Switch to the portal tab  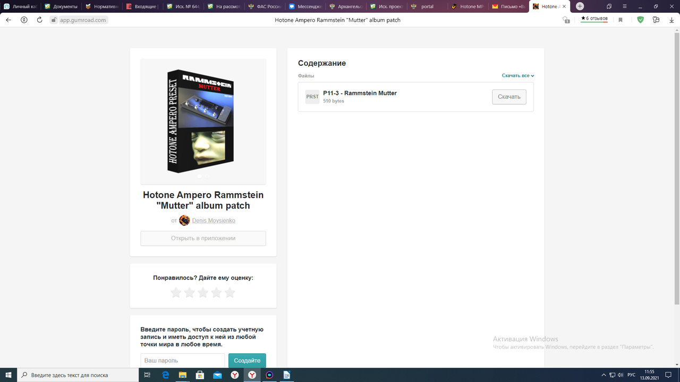427,6
